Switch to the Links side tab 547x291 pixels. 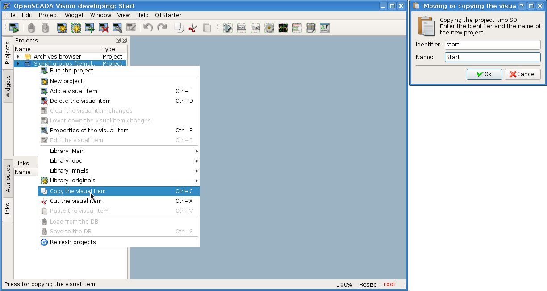tap(8, 210)
